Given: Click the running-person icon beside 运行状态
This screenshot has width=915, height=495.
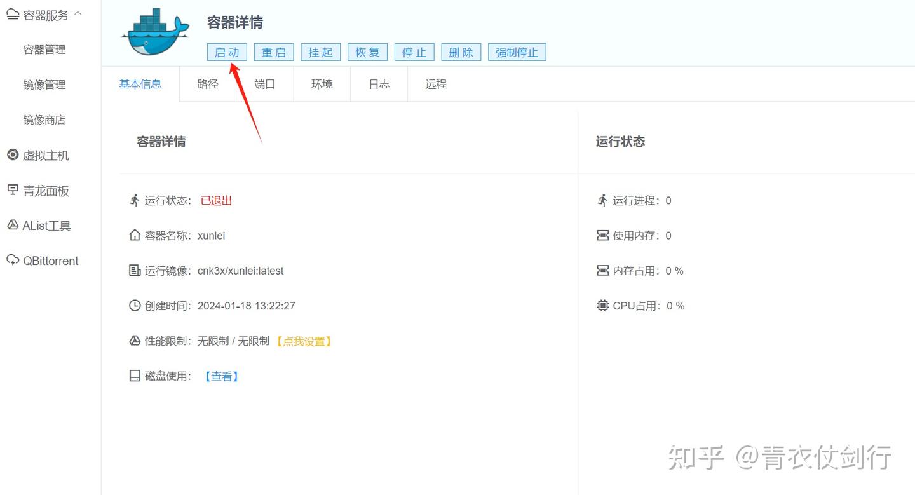Looking at the screenshot, I should (134, 200).
